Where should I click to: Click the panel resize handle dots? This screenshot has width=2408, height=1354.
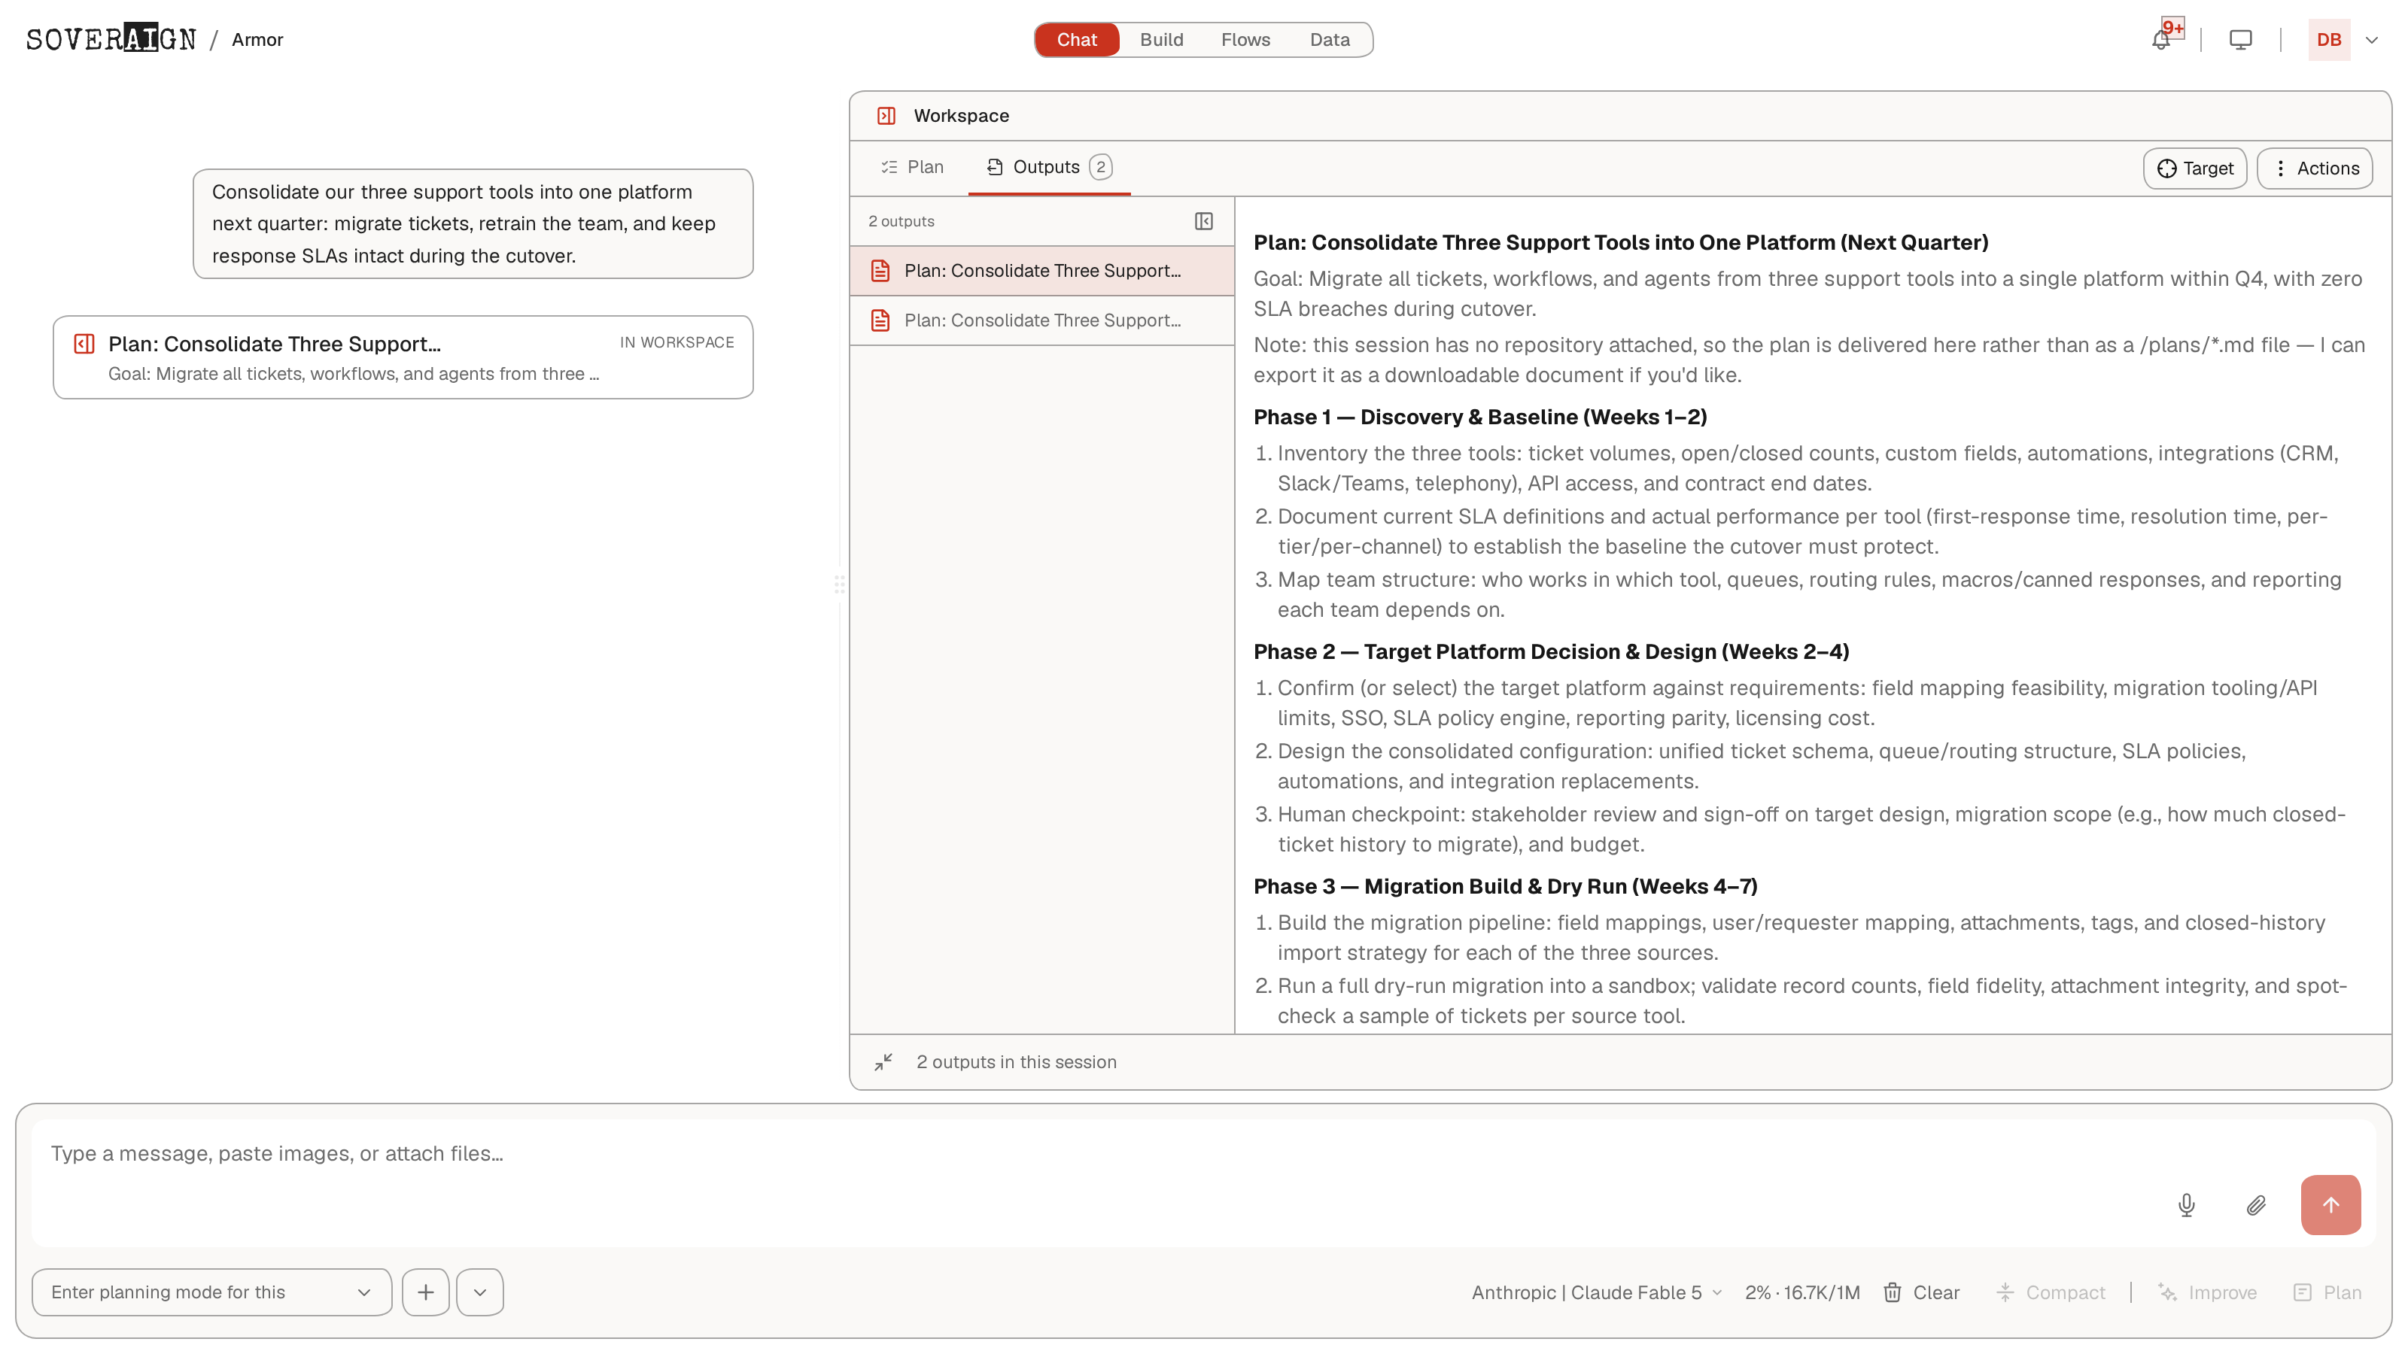click(840, 584)
